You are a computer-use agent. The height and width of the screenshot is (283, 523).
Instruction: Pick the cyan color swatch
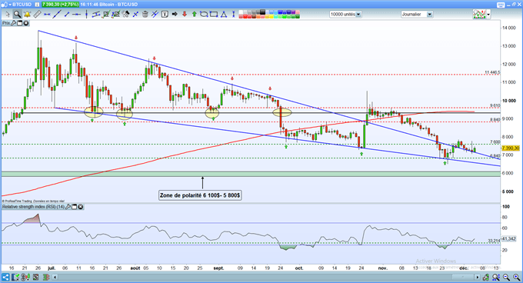276,17
